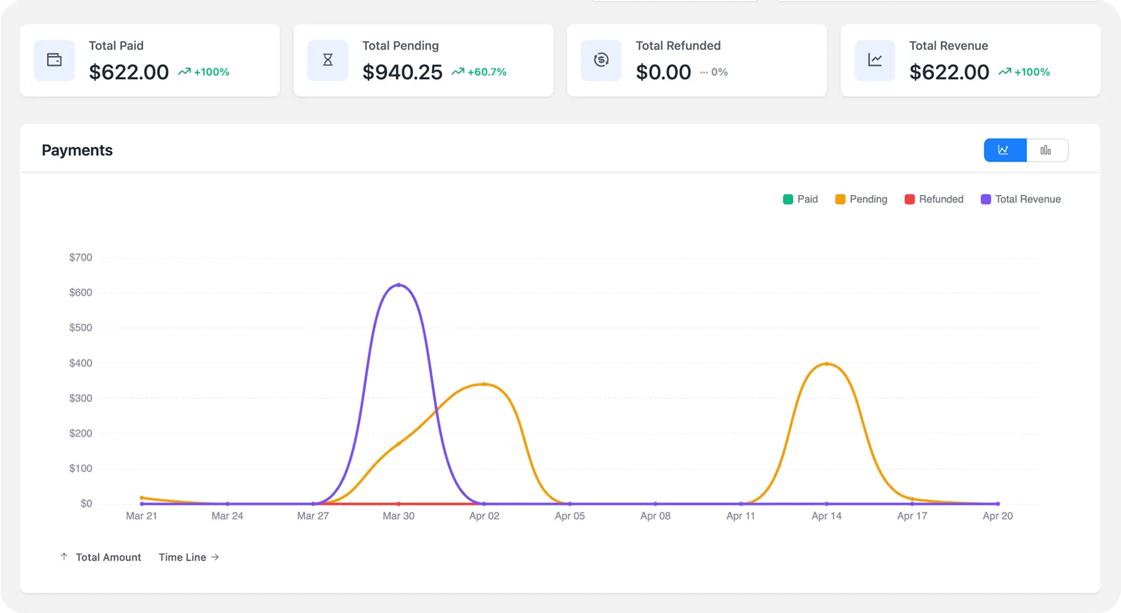1121x613 pixels.
Task: Switch to line chart view
Action: (1005, 150)
